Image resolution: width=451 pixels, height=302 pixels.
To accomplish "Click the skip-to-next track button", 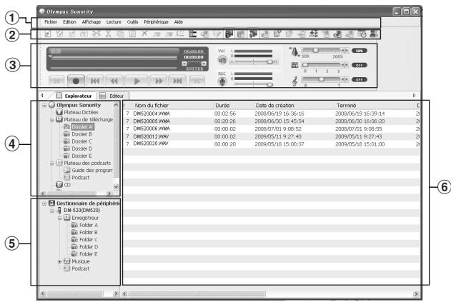I will tap(177, 81).
